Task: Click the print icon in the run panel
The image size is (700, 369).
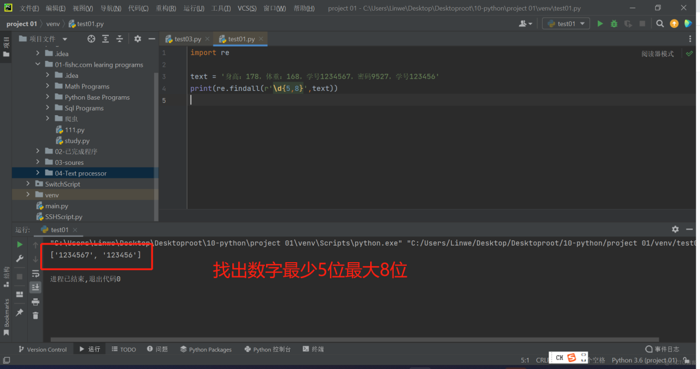Action: [35, 302]
